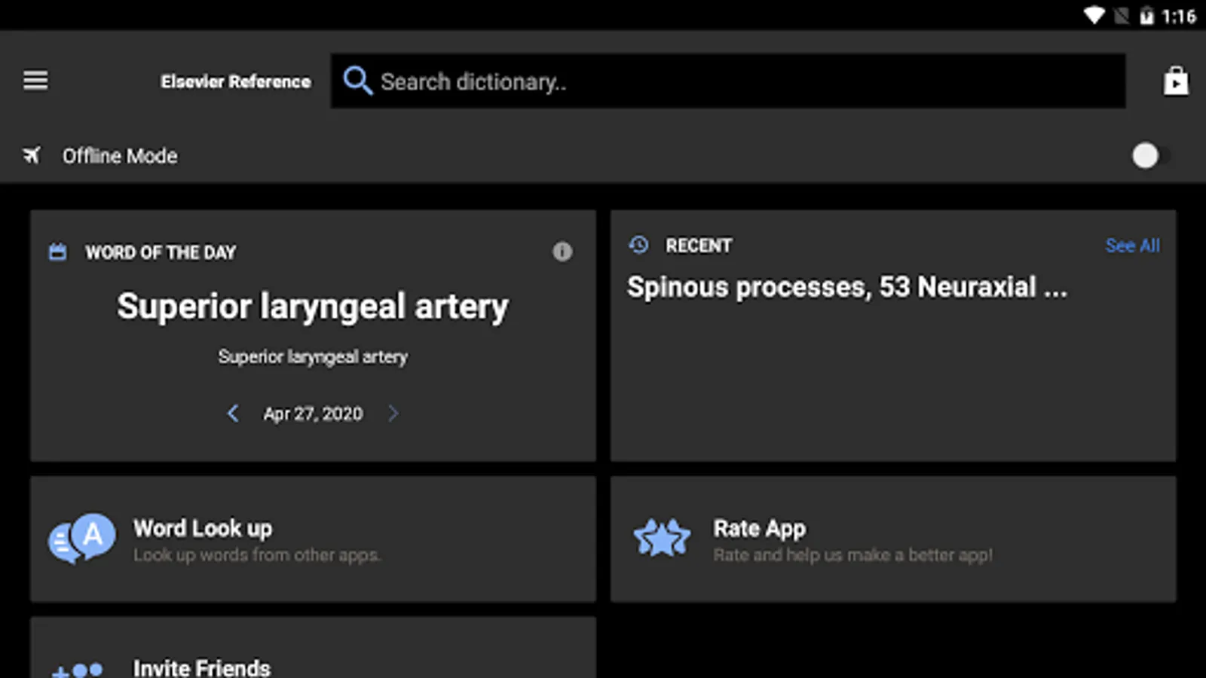
Task: Click the Word of the Day info icon
Action: pyautogui.click(x=562, y=252)
